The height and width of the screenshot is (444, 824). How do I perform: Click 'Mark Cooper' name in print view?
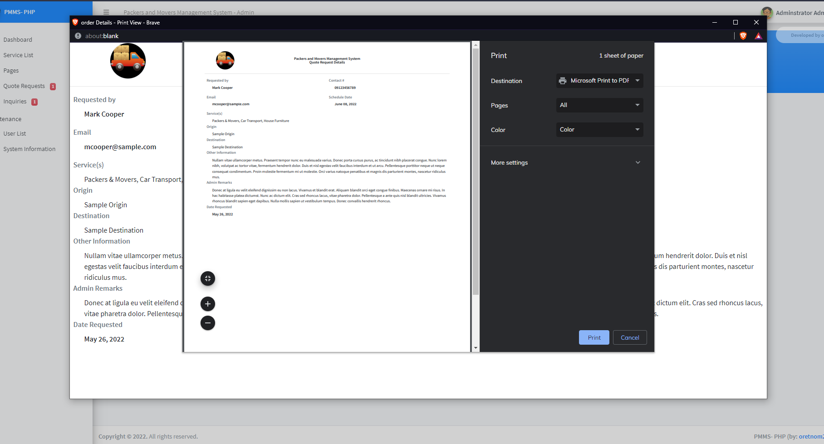pos(104,114)
